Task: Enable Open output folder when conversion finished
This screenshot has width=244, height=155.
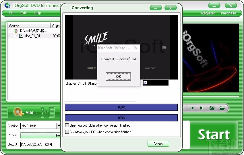Action: coord(67,125)
